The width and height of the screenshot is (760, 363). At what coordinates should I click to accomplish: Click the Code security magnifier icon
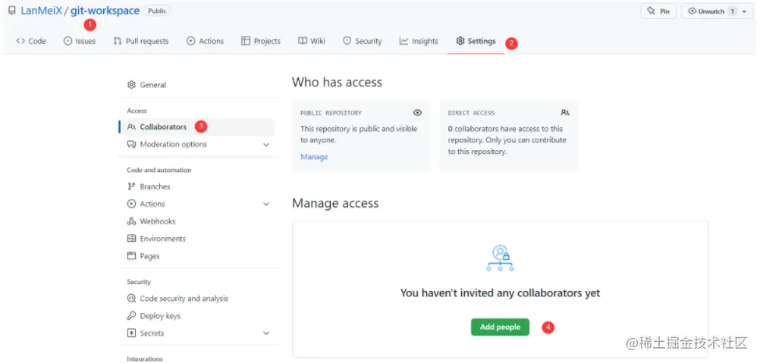point(131,299)
